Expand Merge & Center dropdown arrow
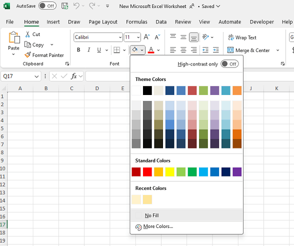 [x=277, y=50]
